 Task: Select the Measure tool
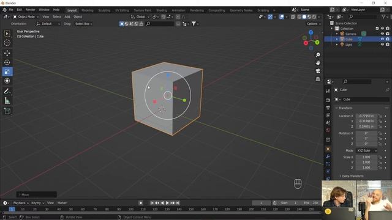[x=7, y=101]
